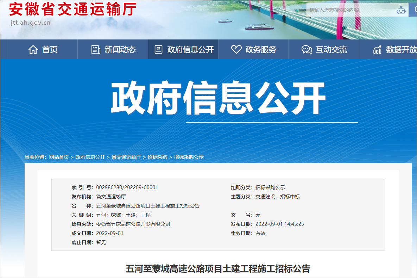The height and width of the screenshot is (278, 417).
Task: Go to 政府信息公开 breadcrumb link
Action: coord(90,157)
